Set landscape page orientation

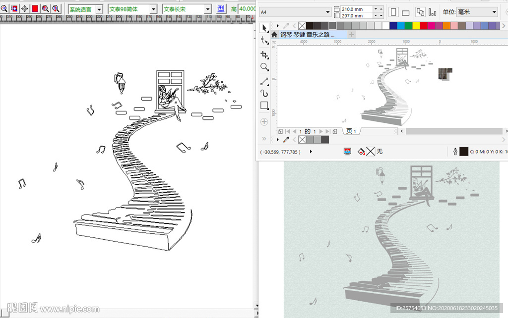405,13
